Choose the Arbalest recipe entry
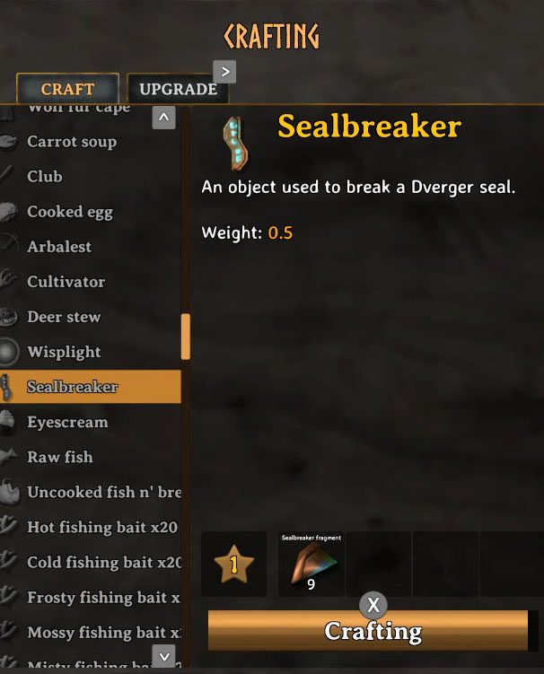The width and height of the screenshot is (544, 674). click(91, 247)
